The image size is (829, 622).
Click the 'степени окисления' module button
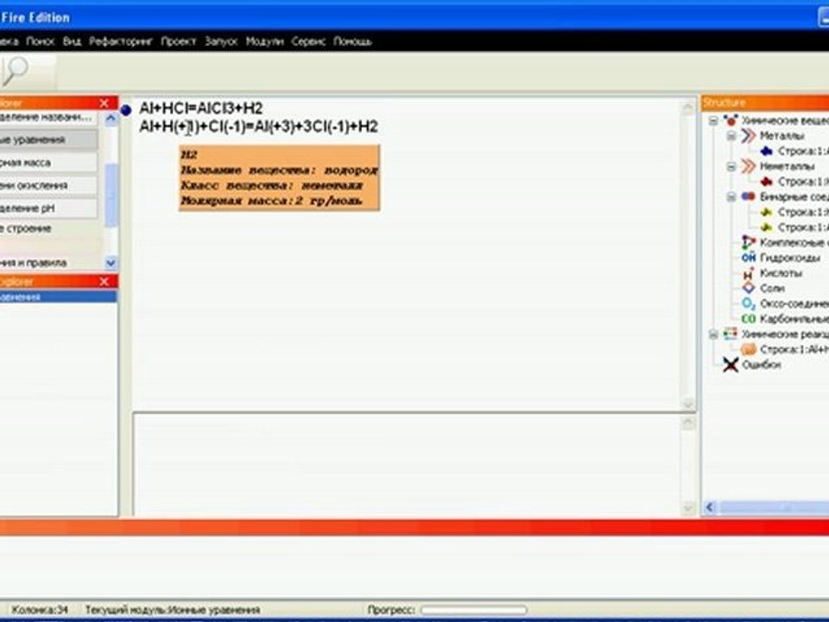tap(48, 185)
